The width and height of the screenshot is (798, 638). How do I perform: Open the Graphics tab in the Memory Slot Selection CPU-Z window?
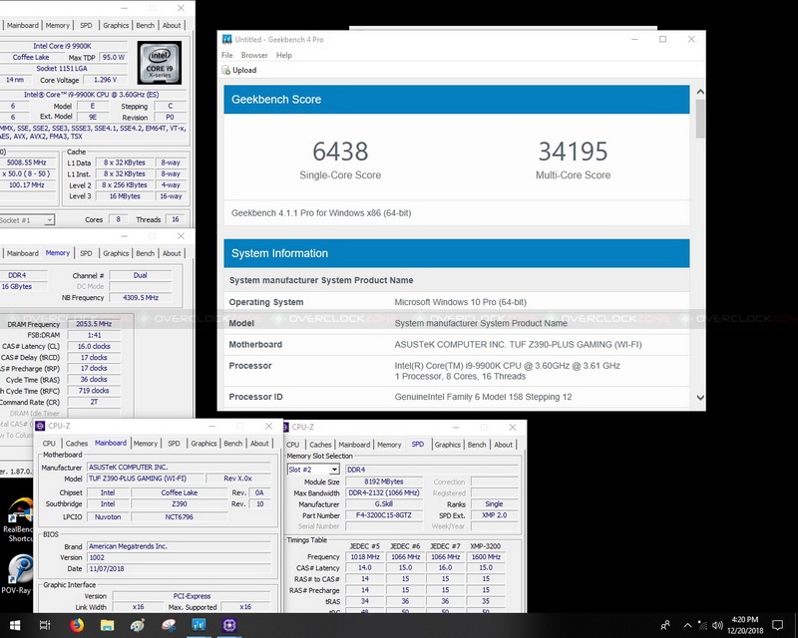[447, 445]
